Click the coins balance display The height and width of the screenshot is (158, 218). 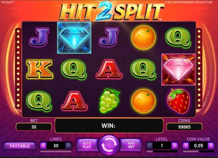184,127
